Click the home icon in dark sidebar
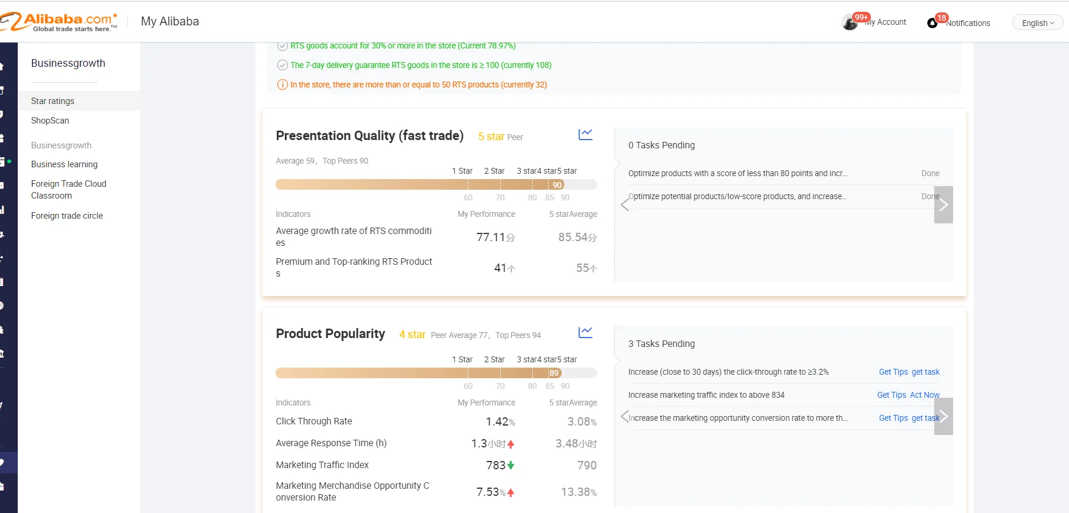 tap(2, 66)
